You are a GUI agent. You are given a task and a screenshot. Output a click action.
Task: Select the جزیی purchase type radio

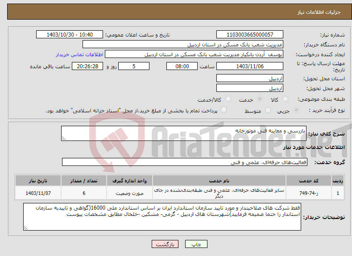coord(296,110)
